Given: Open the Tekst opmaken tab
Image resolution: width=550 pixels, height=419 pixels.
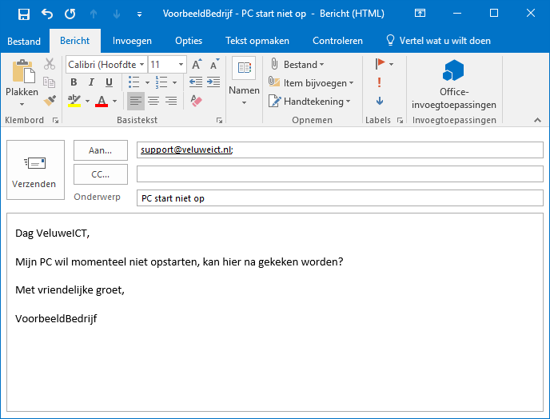Looking at the screenshot, I should [257, 41].
